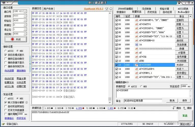Open the UartAssist V5.0.2 link
This screenshot has width=195, height=127.
point(94,9)
